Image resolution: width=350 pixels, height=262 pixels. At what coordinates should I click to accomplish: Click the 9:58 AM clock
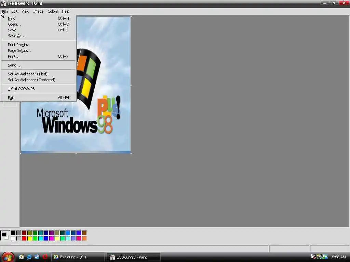coord(339,257)
